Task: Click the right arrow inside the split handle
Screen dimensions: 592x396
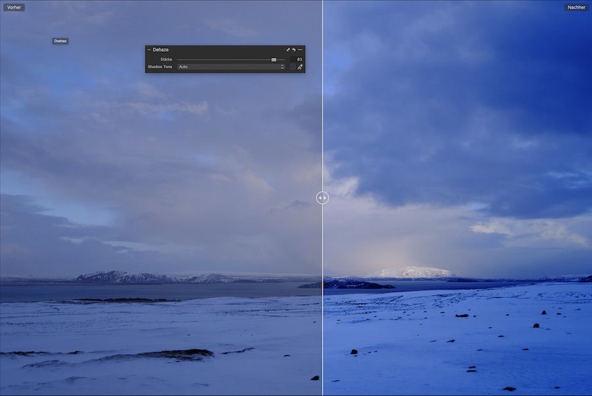Action: (326, 197)
